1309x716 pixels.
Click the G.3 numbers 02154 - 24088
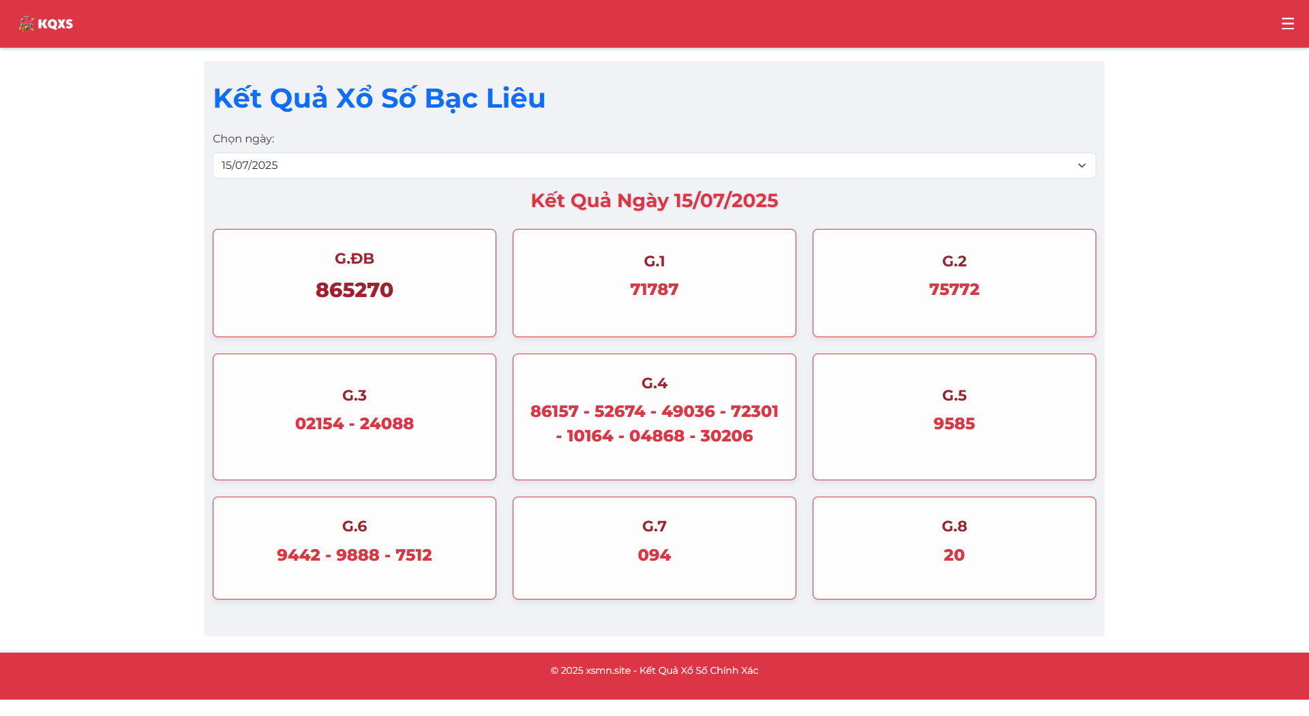[354, 424]
